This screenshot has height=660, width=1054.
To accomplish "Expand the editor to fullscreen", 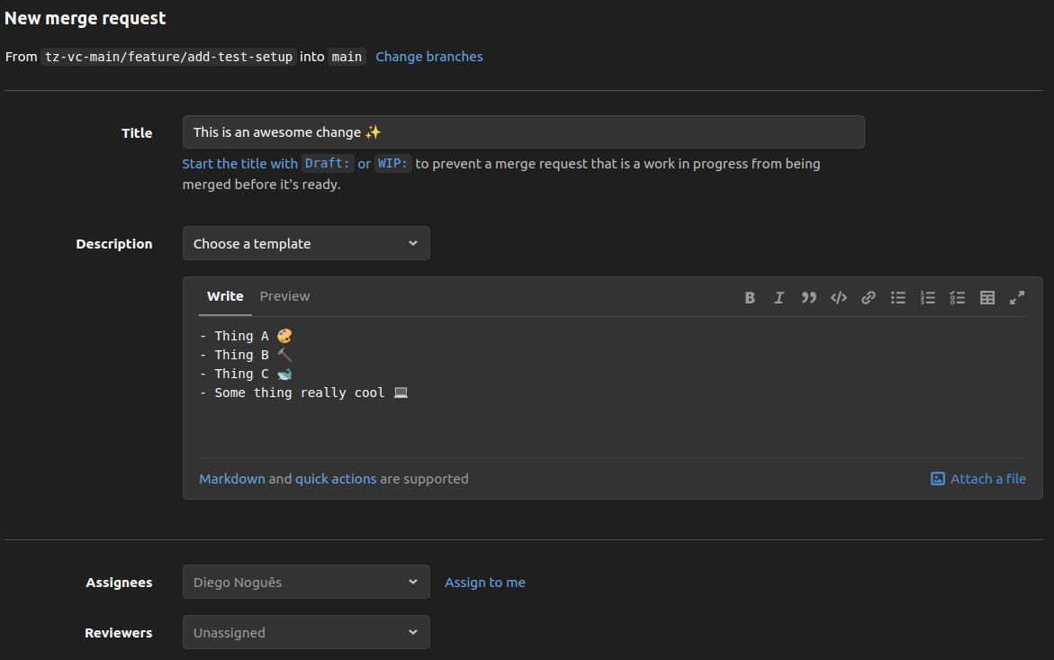I will tap(1017, 297).
